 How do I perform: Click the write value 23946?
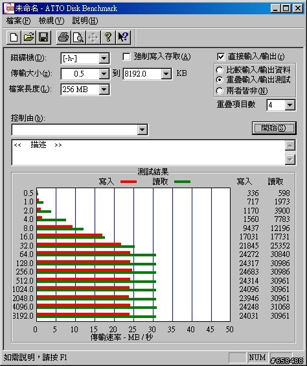[249, 299]
